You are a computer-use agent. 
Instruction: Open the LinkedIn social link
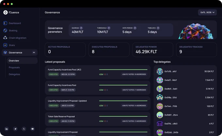(x=7, y=129)
